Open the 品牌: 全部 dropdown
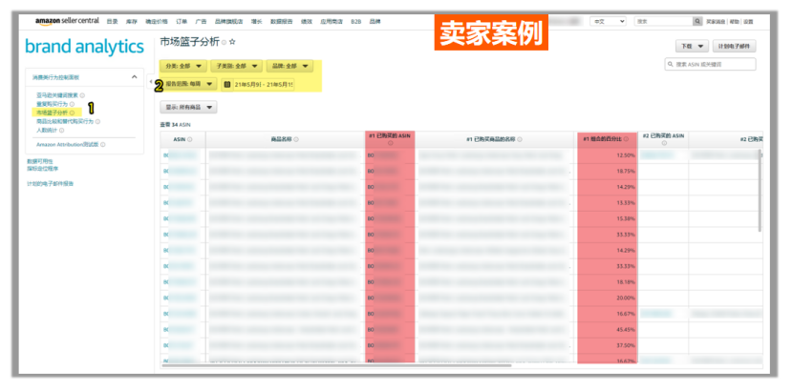The width and height of the screenshot is (793, 391). tap(289, 66)
